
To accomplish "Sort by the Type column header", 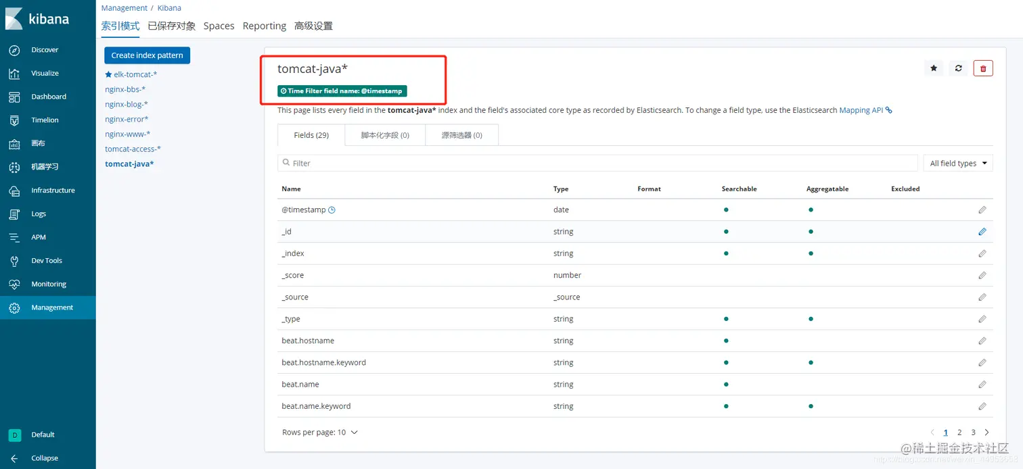I will coord(561,189).
